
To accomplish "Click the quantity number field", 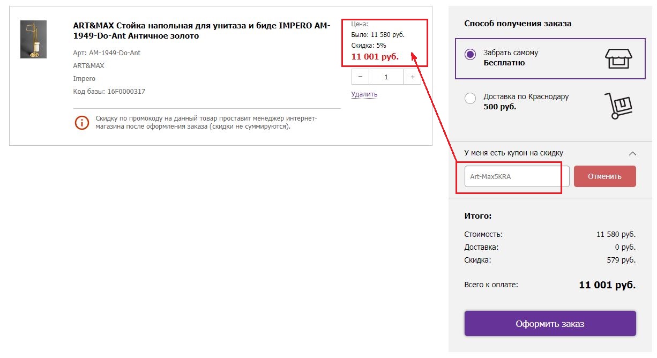I will (x=386, y=77).
